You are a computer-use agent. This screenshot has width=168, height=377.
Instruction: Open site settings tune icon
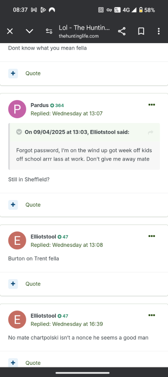pos(49,31)
